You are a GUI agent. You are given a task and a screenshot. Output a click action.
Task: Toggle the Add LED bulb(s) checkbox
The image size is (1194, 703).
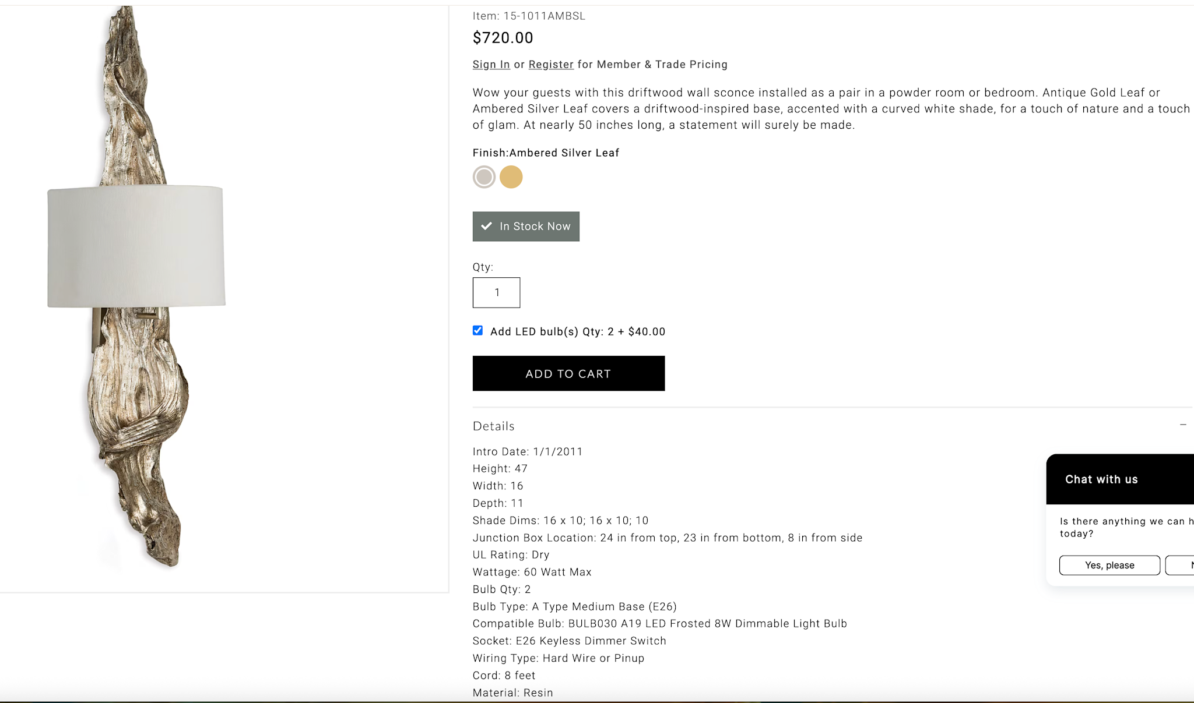coord(478,331)
